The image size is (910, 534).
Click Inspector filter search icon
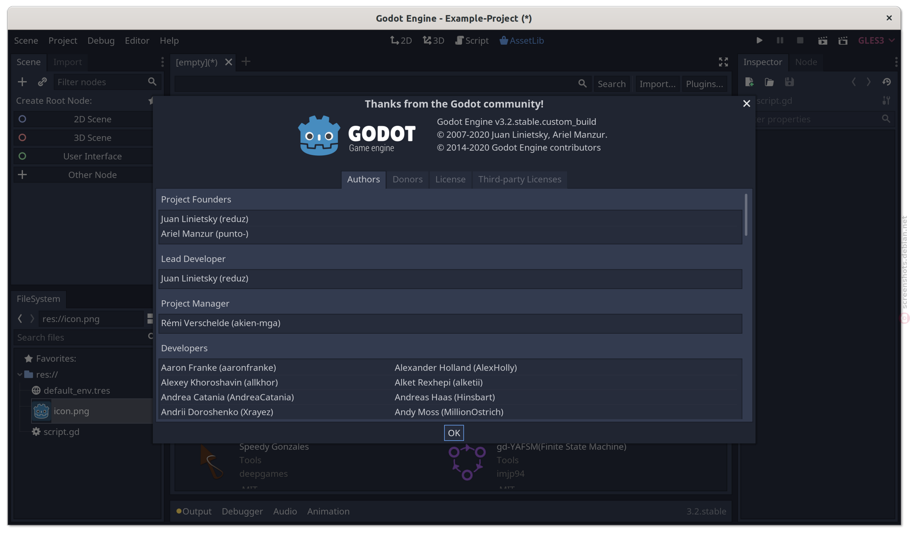pyautogui.click(x=885, y=119)
